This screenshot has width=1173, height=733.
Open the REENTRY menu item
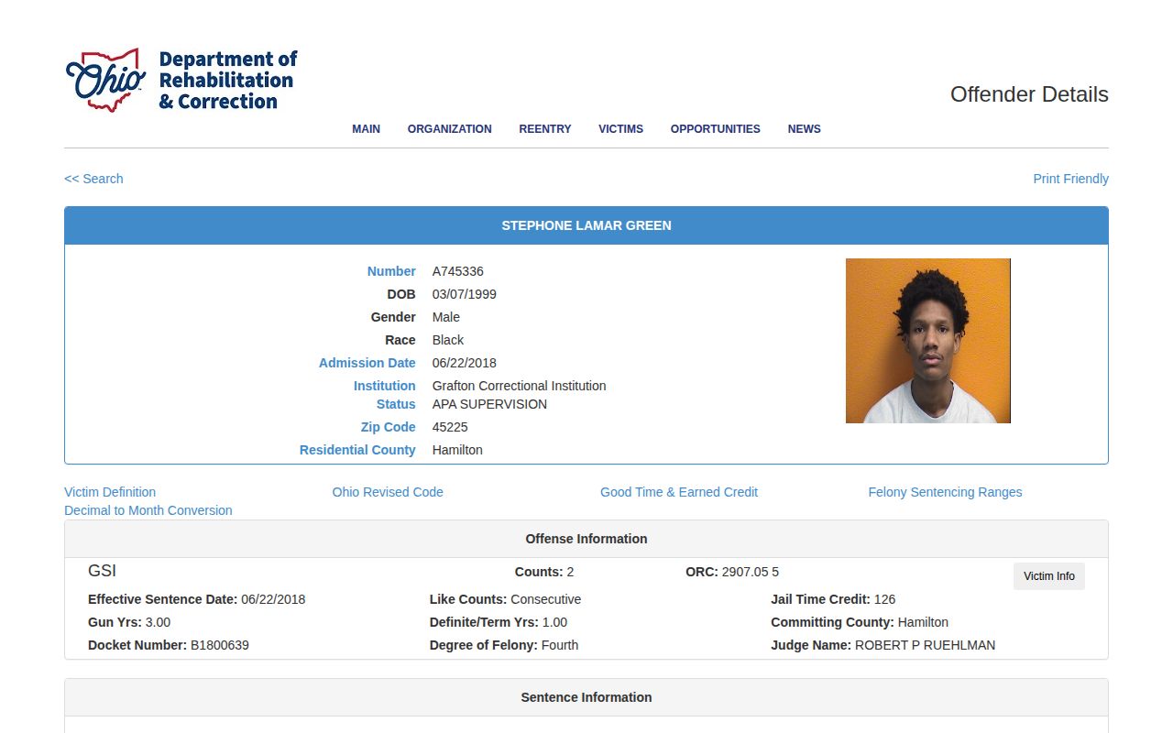544,129
